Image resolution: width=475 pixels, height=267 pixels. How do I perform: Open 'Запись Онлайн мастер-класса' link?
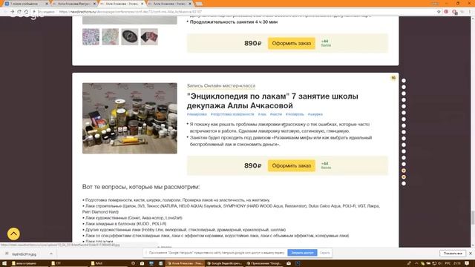point(221,86)
